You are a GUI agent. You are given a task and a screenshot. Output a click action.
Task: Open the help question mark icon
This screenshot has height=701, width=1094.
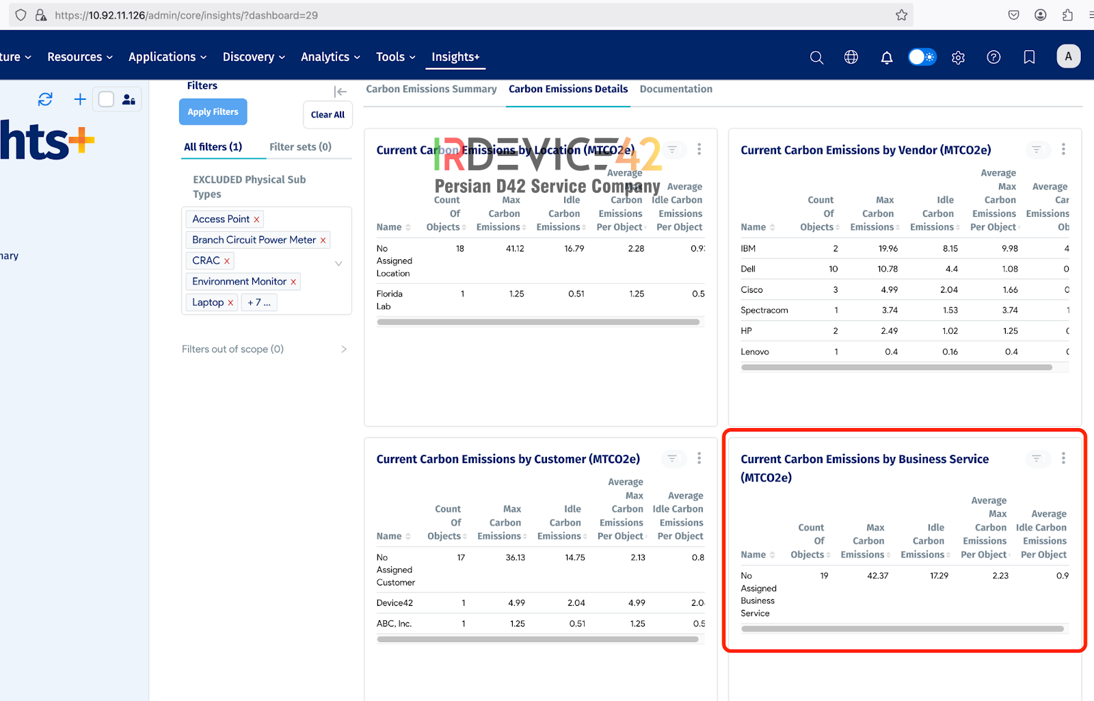coord(993,57)
